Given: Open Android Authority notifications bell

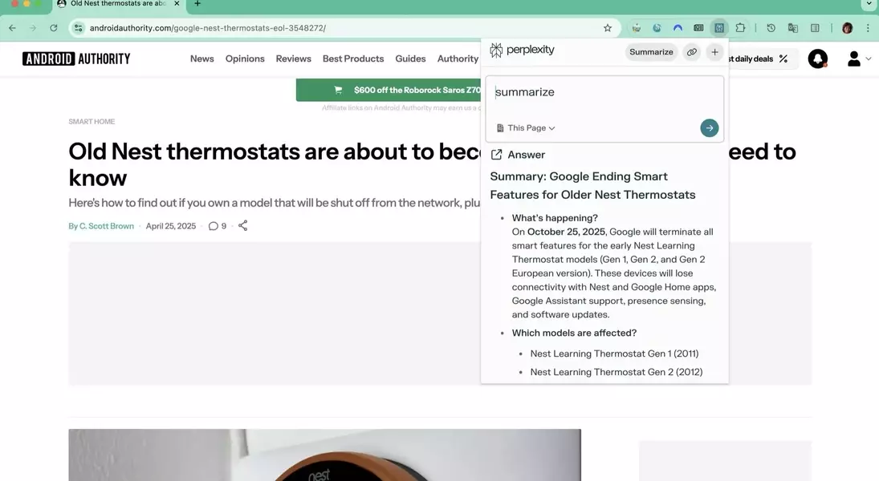Looking at the screenshot, I should coord(817,59).
